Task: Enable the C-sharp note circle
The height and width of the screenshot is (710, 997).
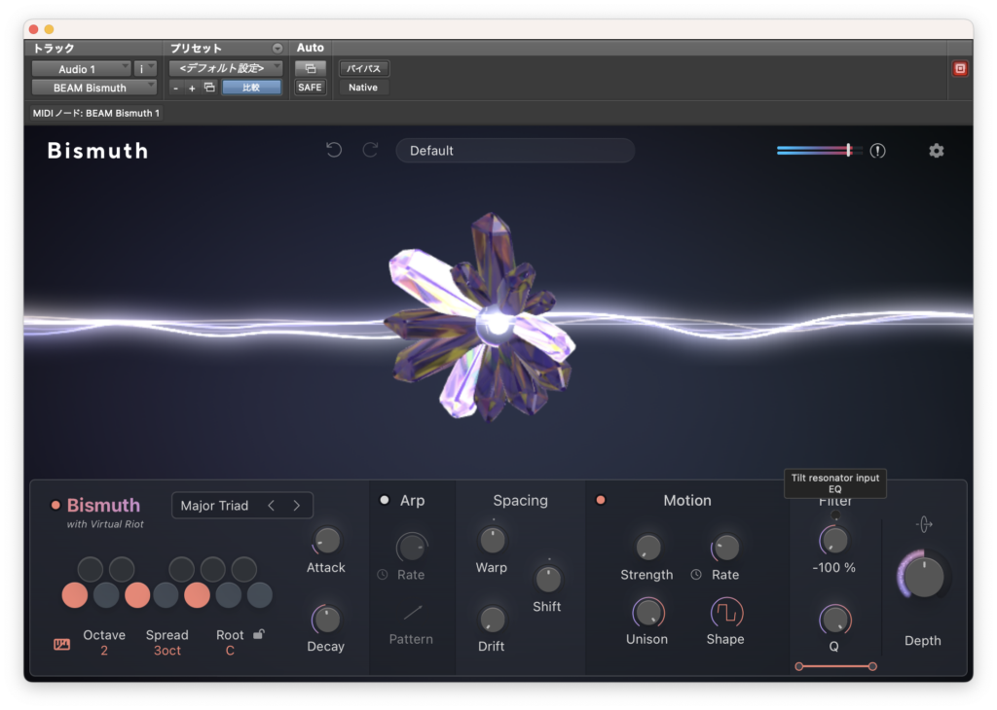Action: coord(91,570)
